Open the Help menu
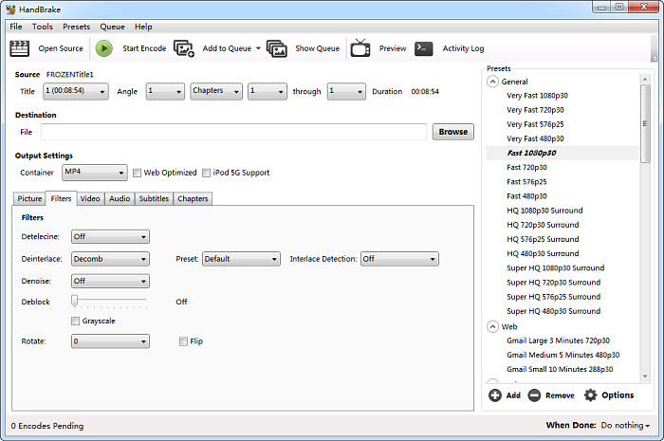This screenshot has height=441, width=664. click(143, 27)
